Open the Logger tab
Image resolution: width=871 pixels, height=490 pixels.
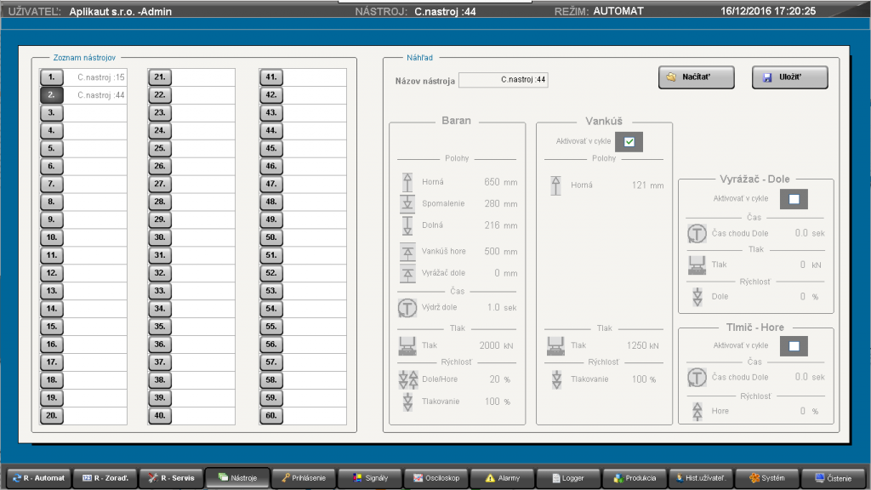click(568, 478)
